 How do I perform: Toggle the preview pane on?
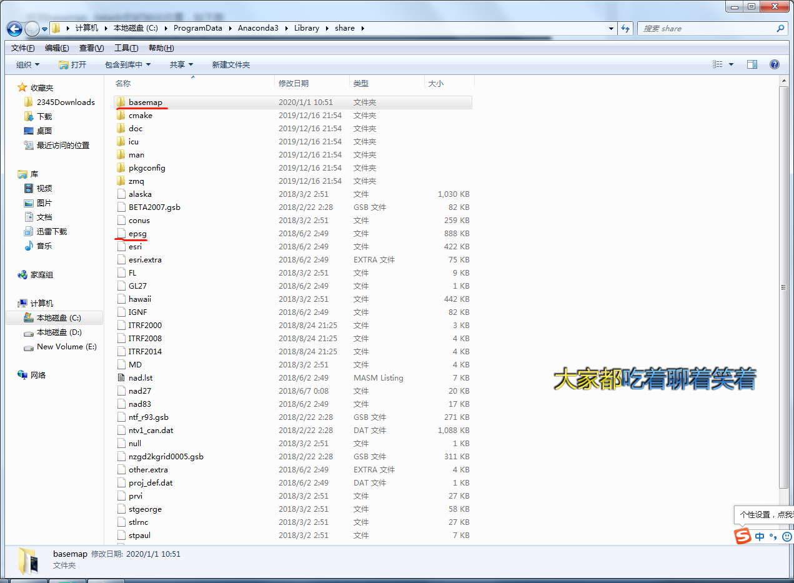click(752, 64)
